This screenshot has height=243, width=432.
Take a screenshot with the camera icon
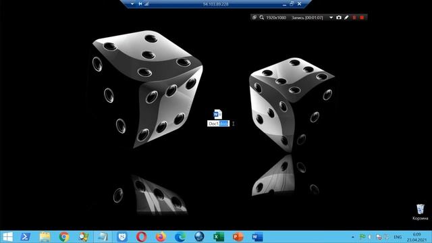click(339, 18)
